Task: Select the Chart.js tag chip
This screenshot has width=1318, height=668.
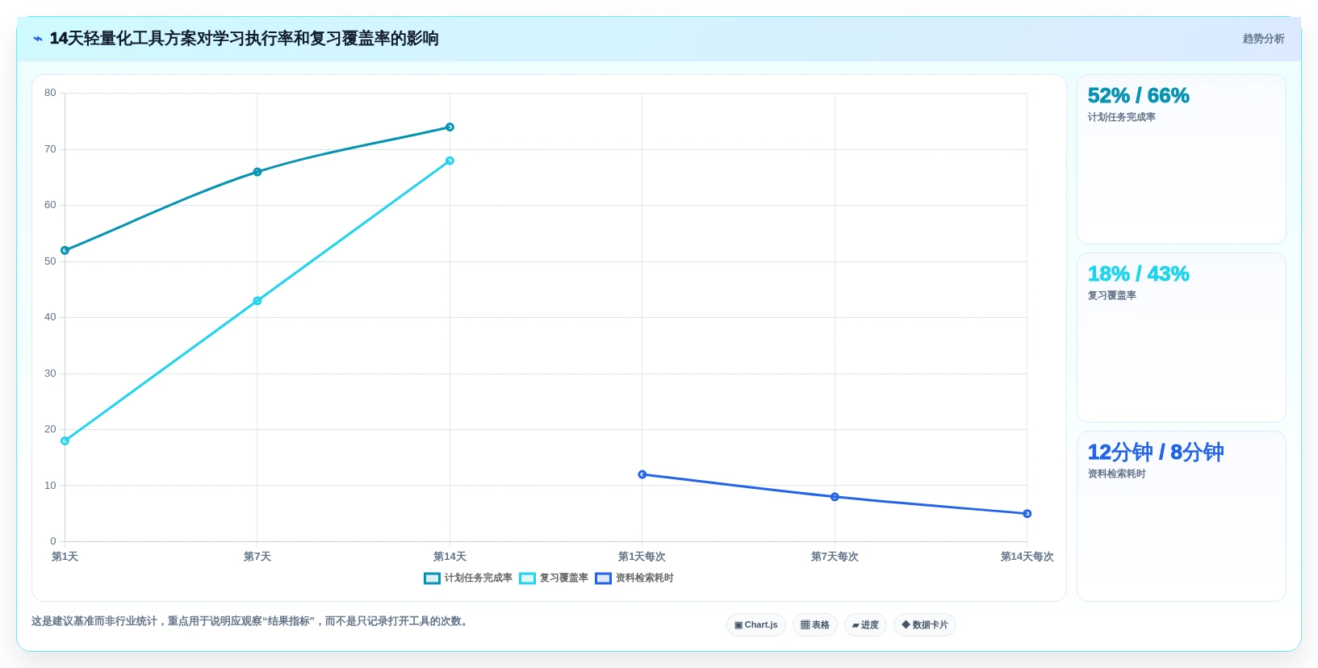Action: click(x=756, y=625)
